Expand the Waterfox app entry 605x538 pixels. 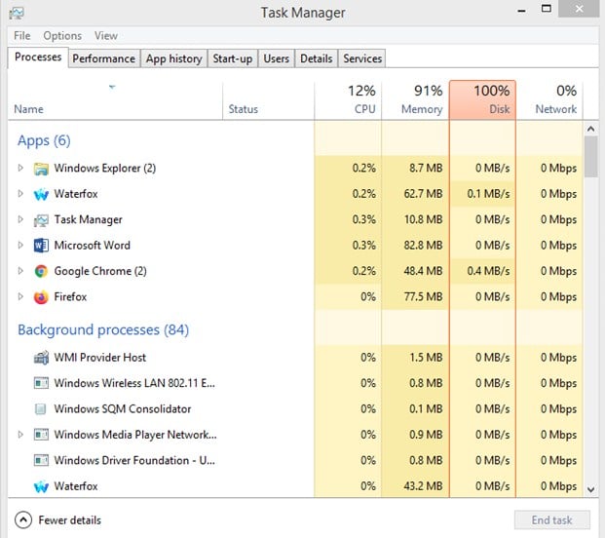(x=20, y=193)
